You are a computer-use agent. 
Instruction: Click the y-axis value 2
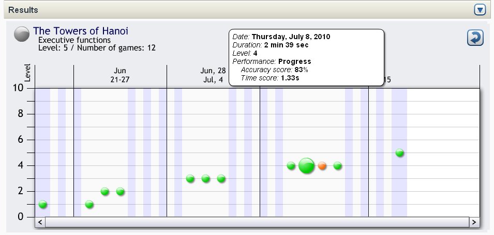coord(21,191)
